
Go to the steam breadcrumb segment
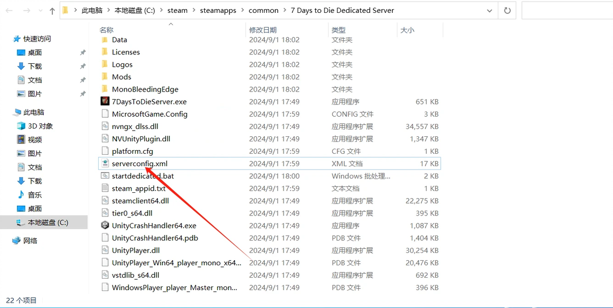[x=177, y=11]
